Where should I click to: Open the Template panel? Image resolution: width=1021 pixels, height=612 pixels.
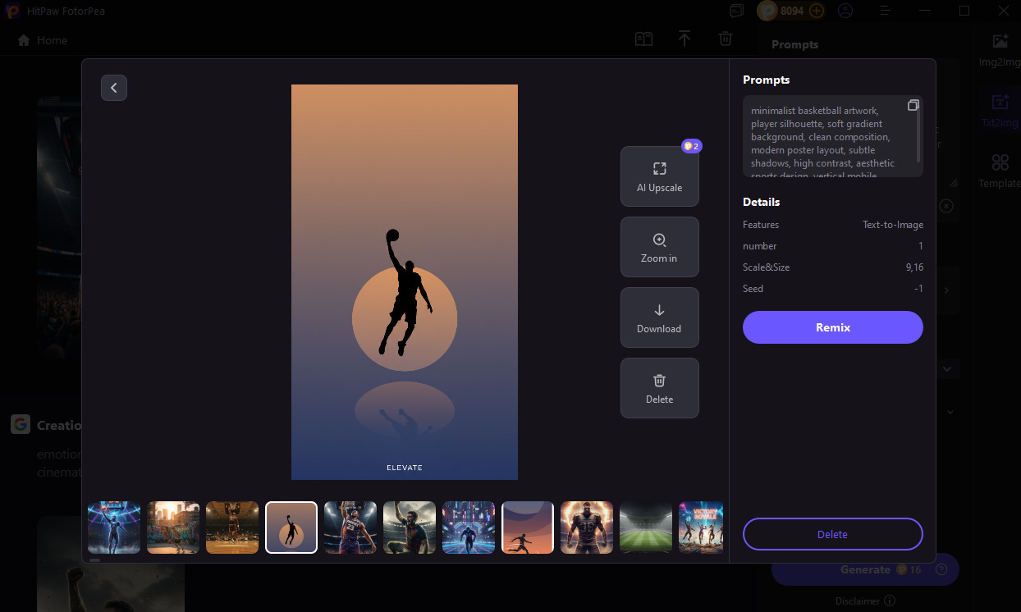[999, 171]
